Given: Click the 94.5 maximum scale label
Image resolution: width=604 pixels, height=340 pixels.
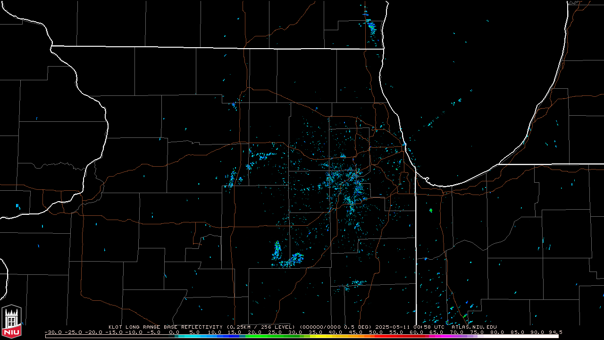Looking at the screenshot, I should [555, 332].
